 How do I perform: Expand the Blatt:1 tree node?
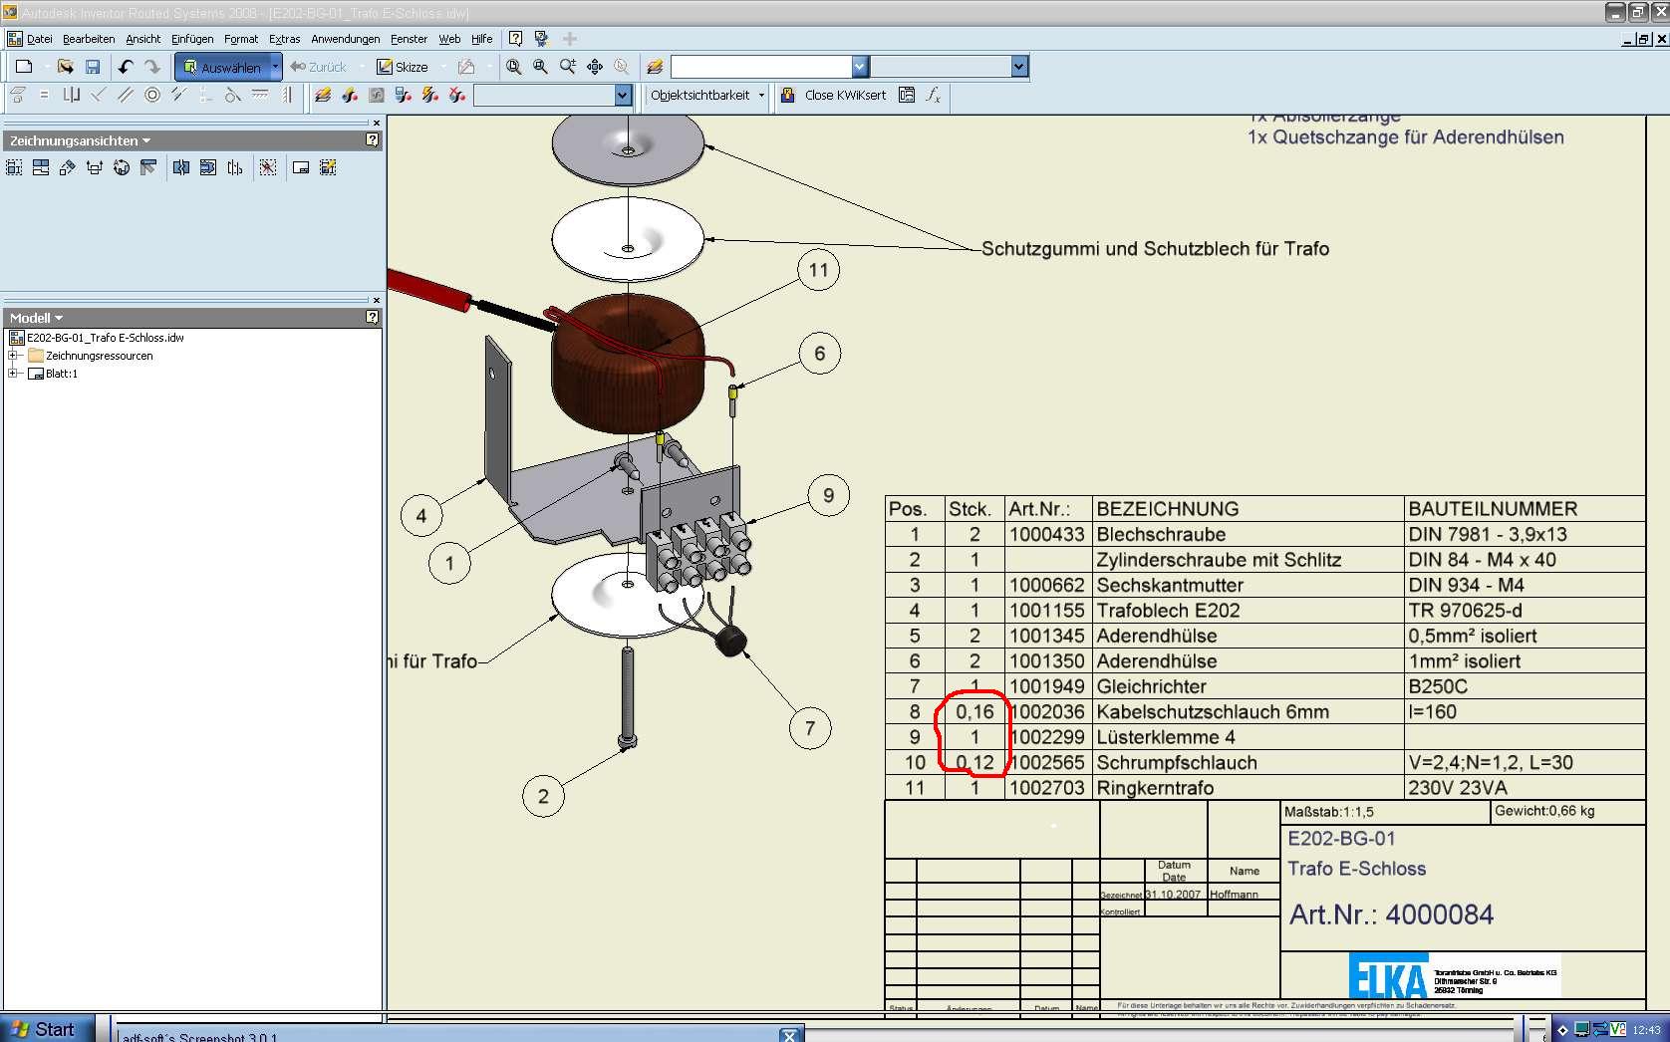pos(13,374)
